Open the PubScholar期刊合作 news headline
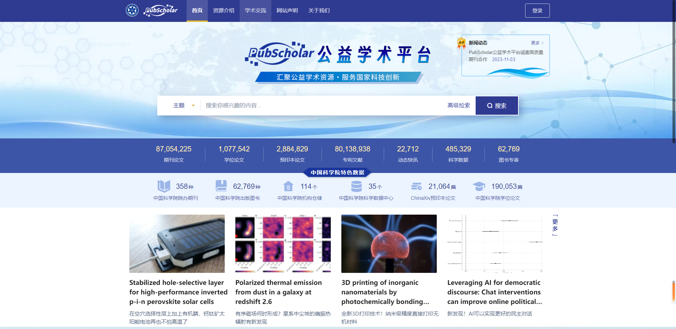 point(506,56)
